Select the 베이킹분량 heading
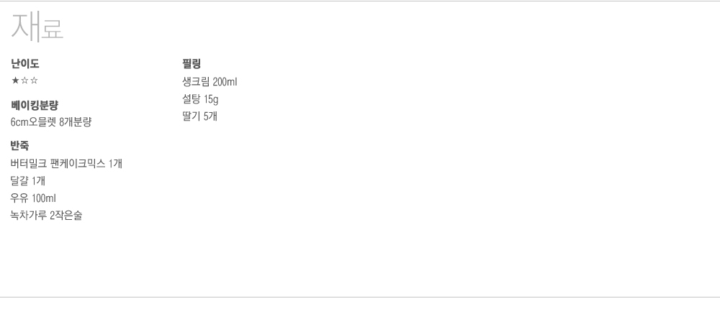 [x=35, y=105]
